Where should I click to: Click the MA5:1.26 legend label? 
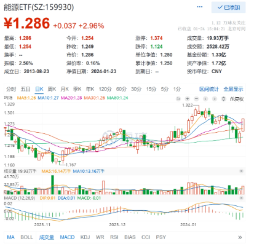(26, 98)
